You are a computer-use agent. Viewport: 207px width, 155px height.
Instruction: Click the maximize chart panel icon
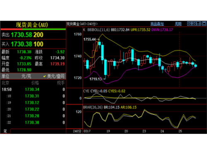(204, 24)
